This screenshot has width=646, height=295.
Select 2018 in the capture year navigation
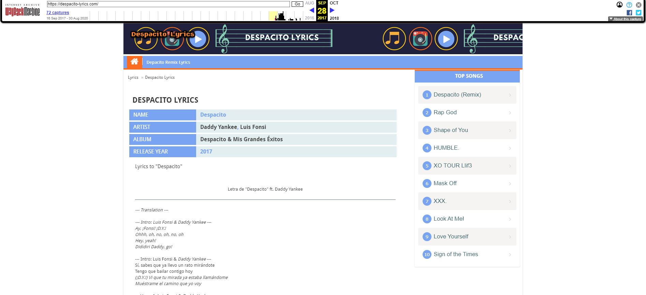(x=334, y=18)
